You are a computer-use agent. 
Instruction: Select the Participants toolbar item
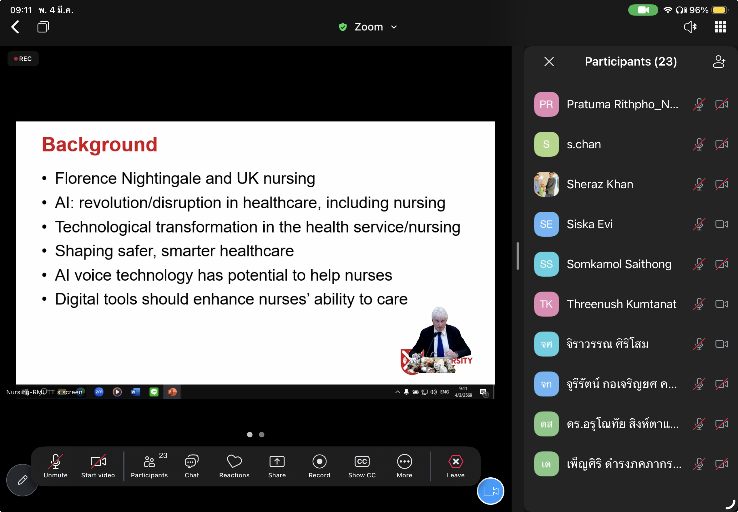[149, 466]
